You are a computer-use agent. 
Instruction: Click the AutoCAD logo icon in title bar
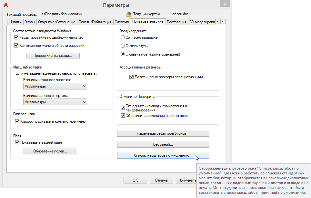click(x=6, y=5)
